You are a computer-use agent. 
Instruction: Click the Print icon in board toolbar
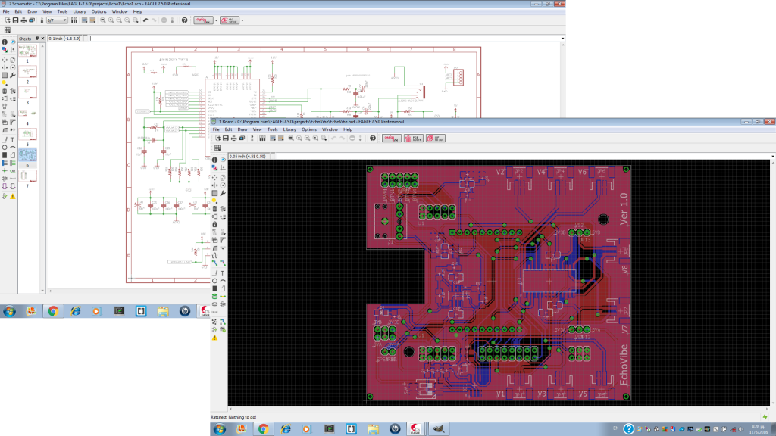[235, 138]
